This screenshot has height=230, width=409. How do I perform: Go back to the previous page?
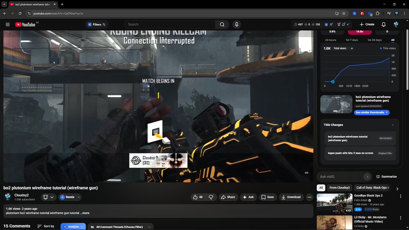point(4,13)
